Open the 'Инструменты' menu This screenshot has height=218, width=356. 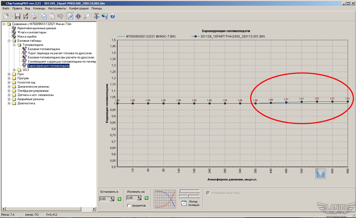point(57,8)
